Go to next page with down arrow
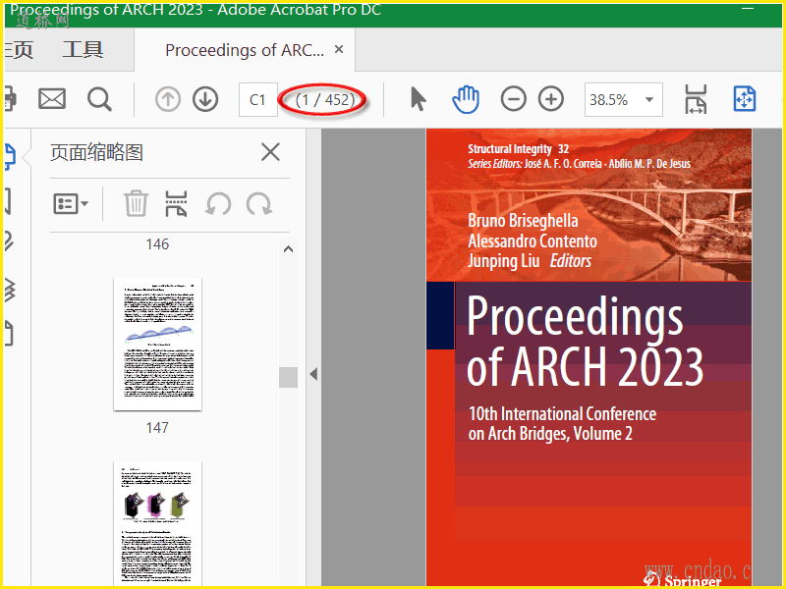Viewport: 786px width, 589px height. (205, 99)
